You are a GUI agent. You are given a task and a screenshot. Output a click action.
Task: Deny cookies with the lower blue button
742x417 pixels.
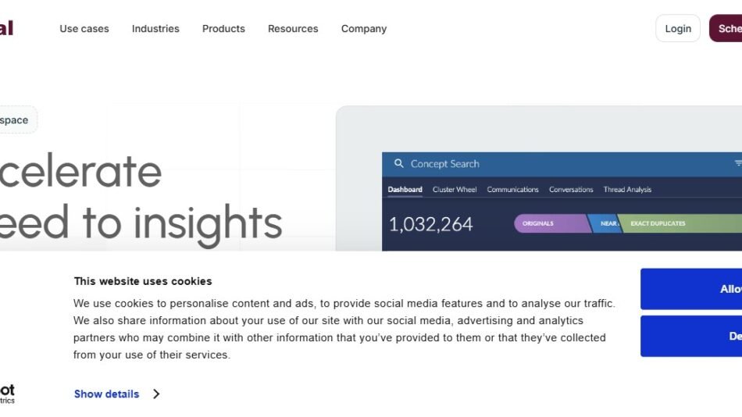(x=691, y=337)
